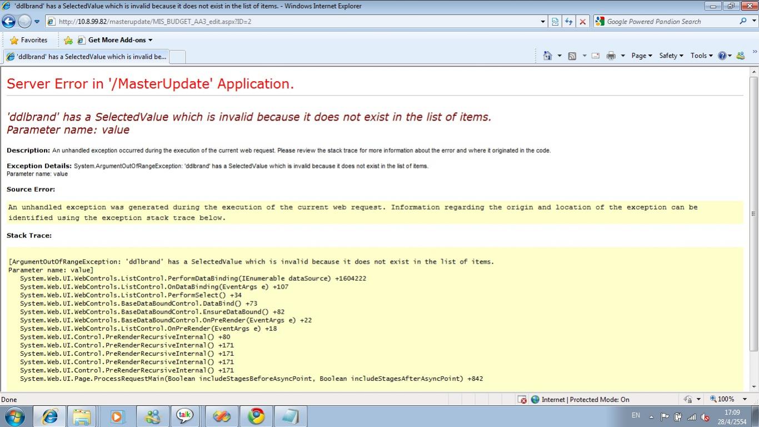This screenshot has width=759, height=427.
Task: Click the Read Mail icon
Action: tap(595, 56)
